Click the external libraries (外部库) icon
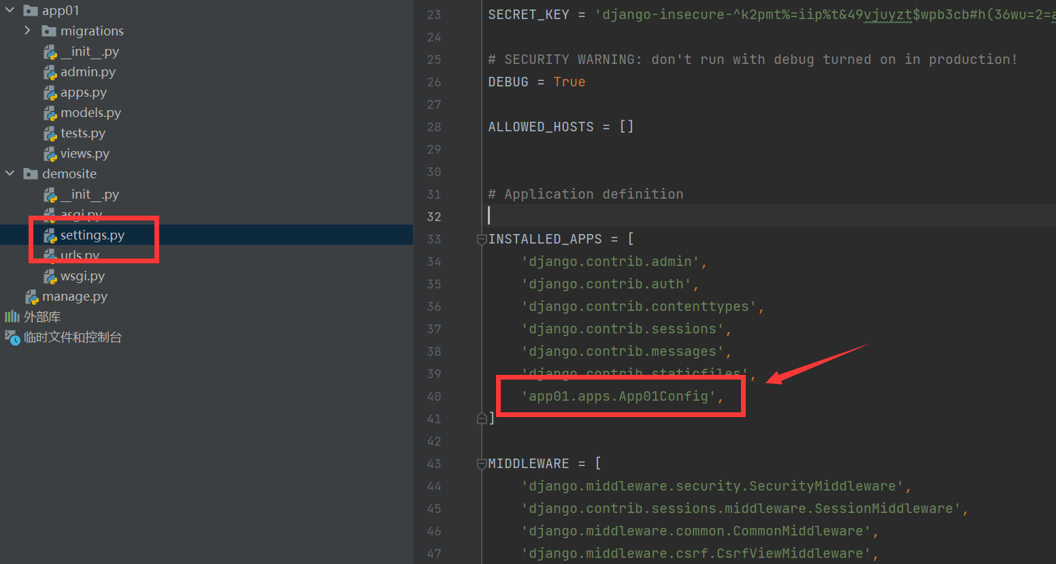Screen dimensions: 1056x564 (12, 316)
